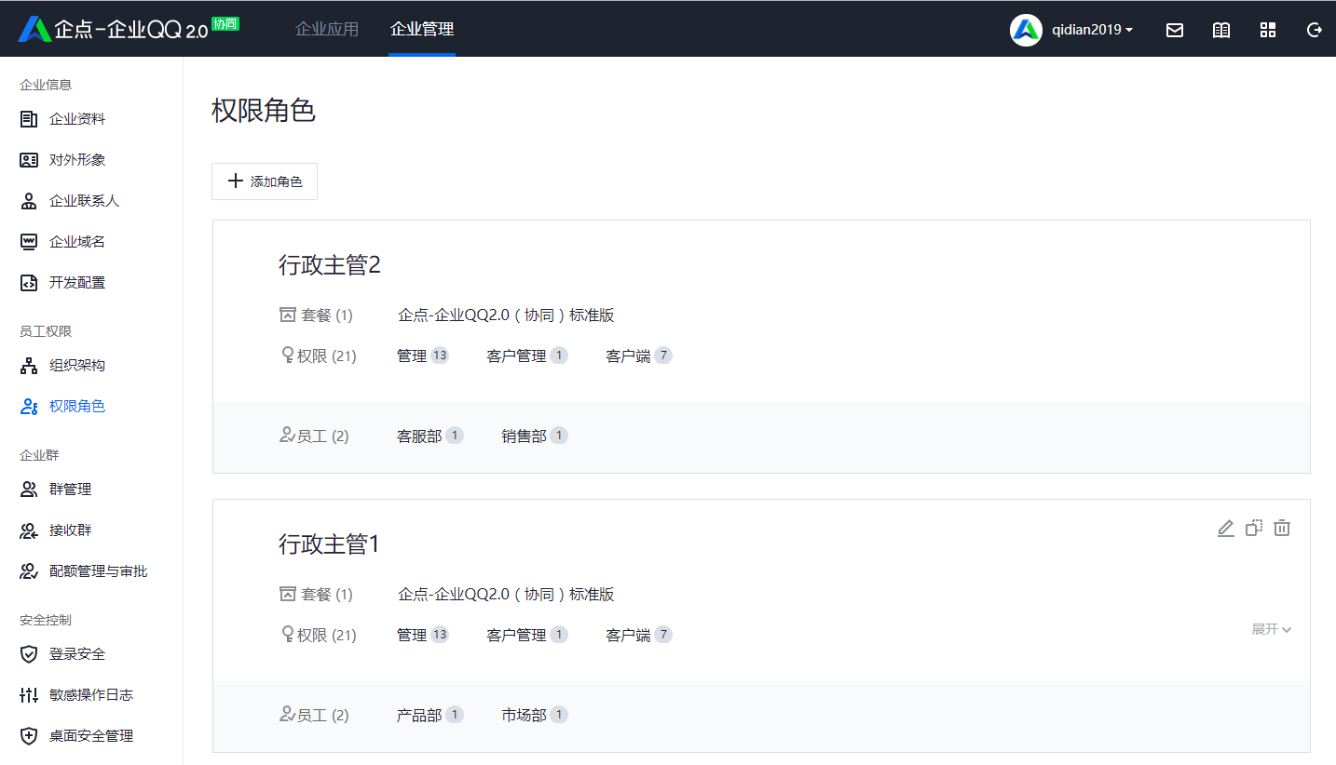Viewport: 1336px width, 765px height.
Task: Click the qidian2019 avatar image
Action: click(x=1026, y=30)
